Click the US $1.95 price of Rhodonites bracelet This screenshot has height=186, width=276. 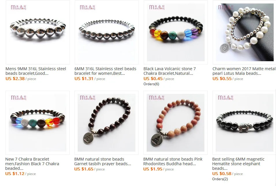153,169
